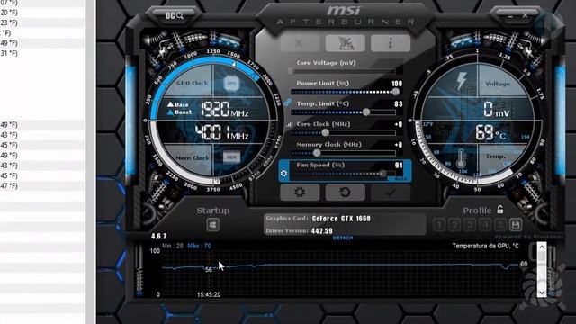Toggle the Profile lock icon
The image size is (576, 324).
pos(500,210)
